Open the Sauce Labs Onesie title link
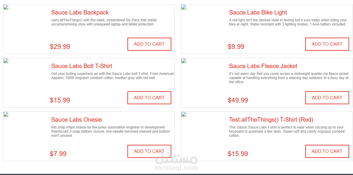This screenshot has width=353, height=175. tap(76, 120)
